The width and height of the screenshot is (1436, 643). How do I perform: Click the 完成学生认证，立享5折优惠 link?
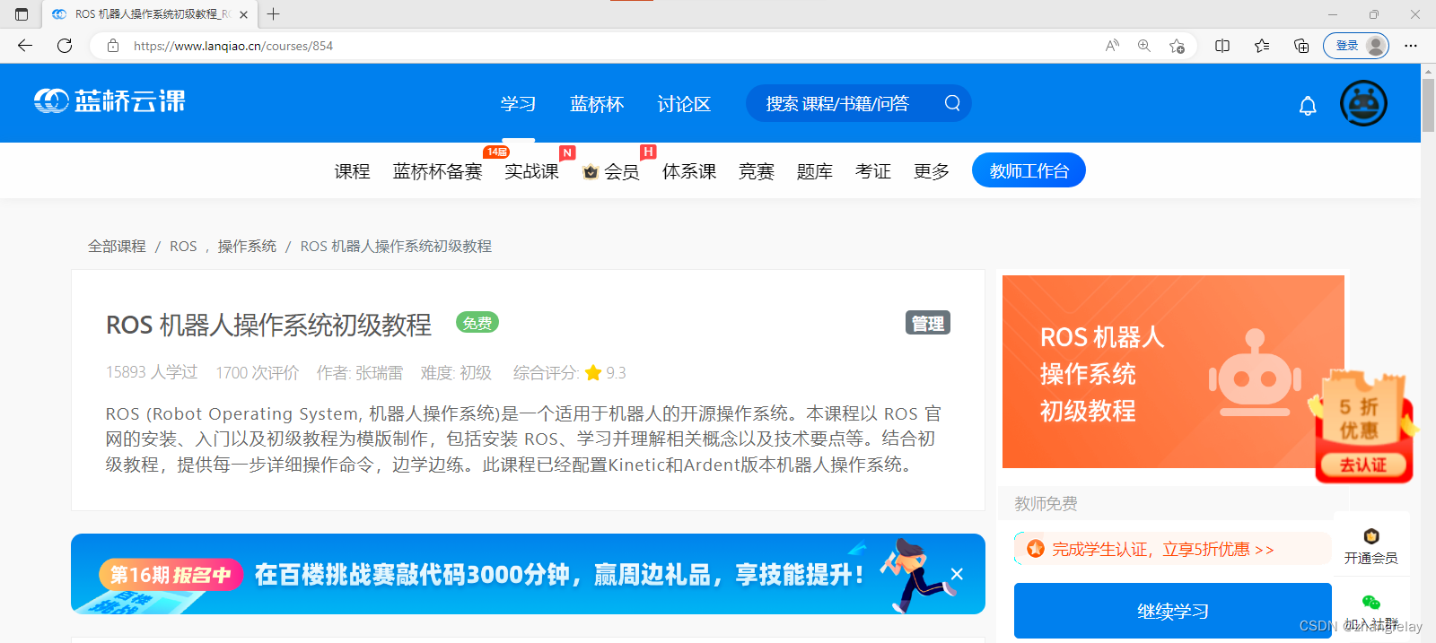(1163, 549)
